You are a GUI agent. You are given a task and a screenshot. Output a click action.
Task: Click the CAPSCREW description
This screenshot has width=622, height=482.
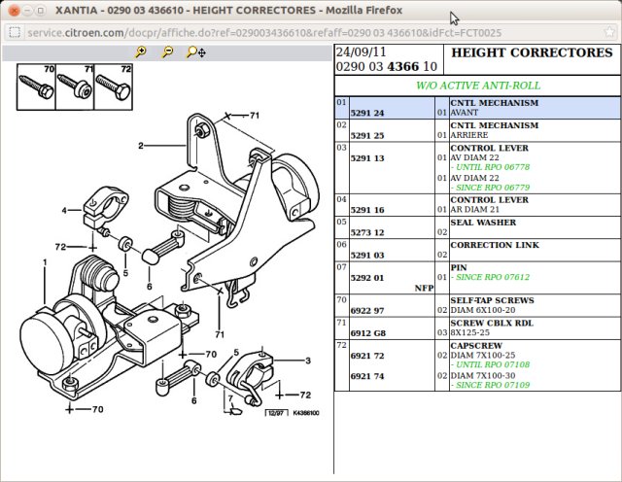click(476, 346)
